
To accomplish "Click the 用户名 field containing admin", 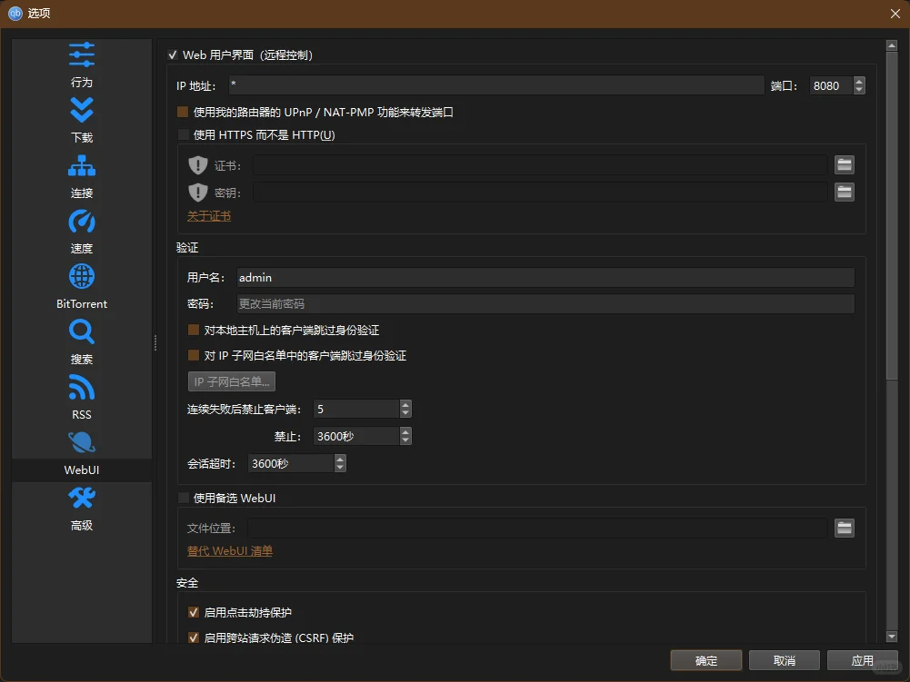I will coord(545,277).
